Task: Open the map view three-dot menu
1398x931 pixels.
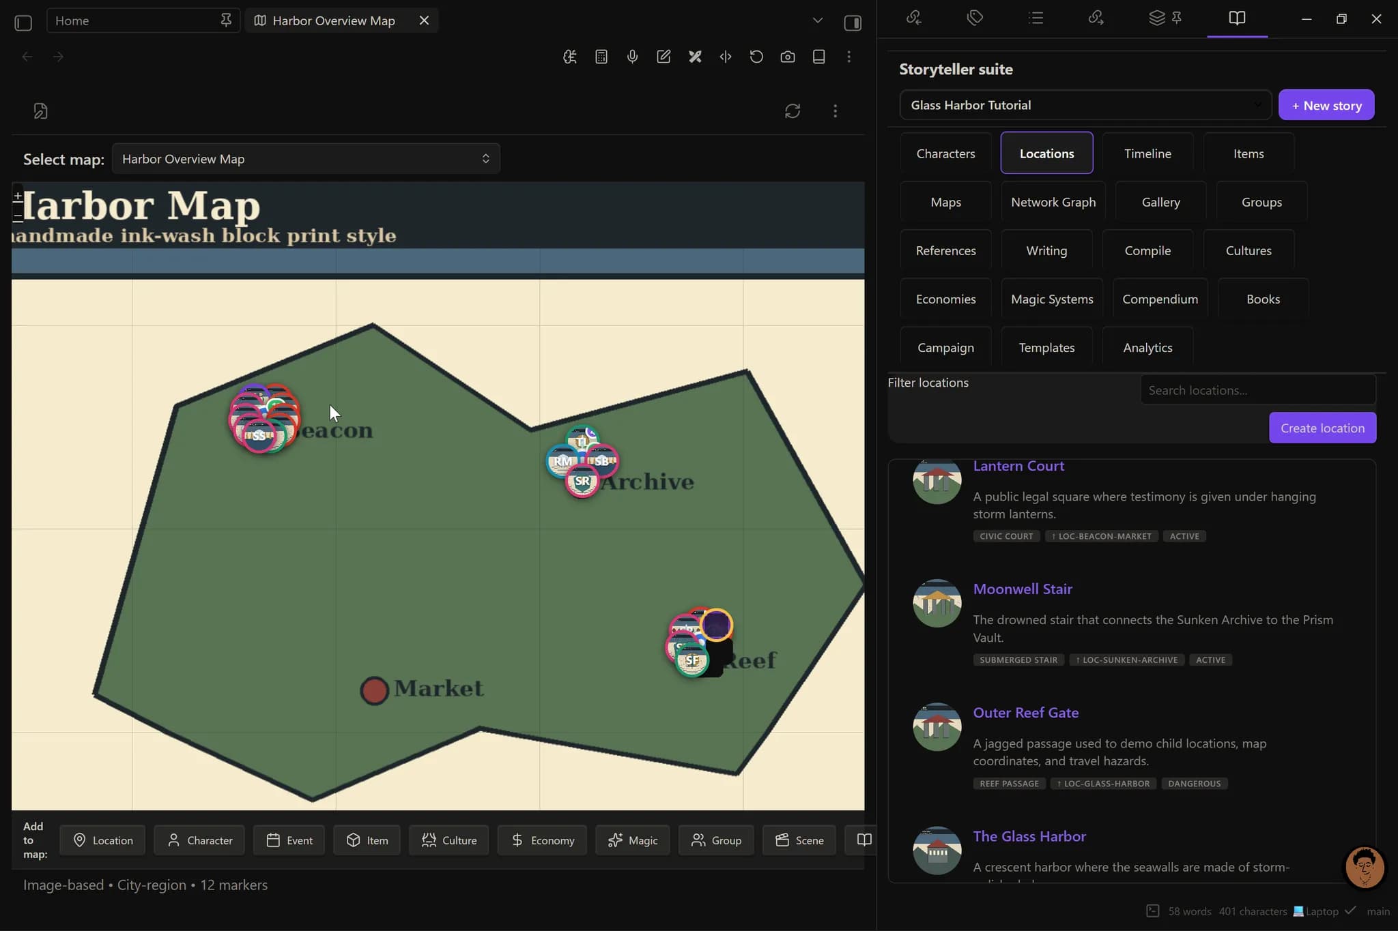Action: (835, 110)
